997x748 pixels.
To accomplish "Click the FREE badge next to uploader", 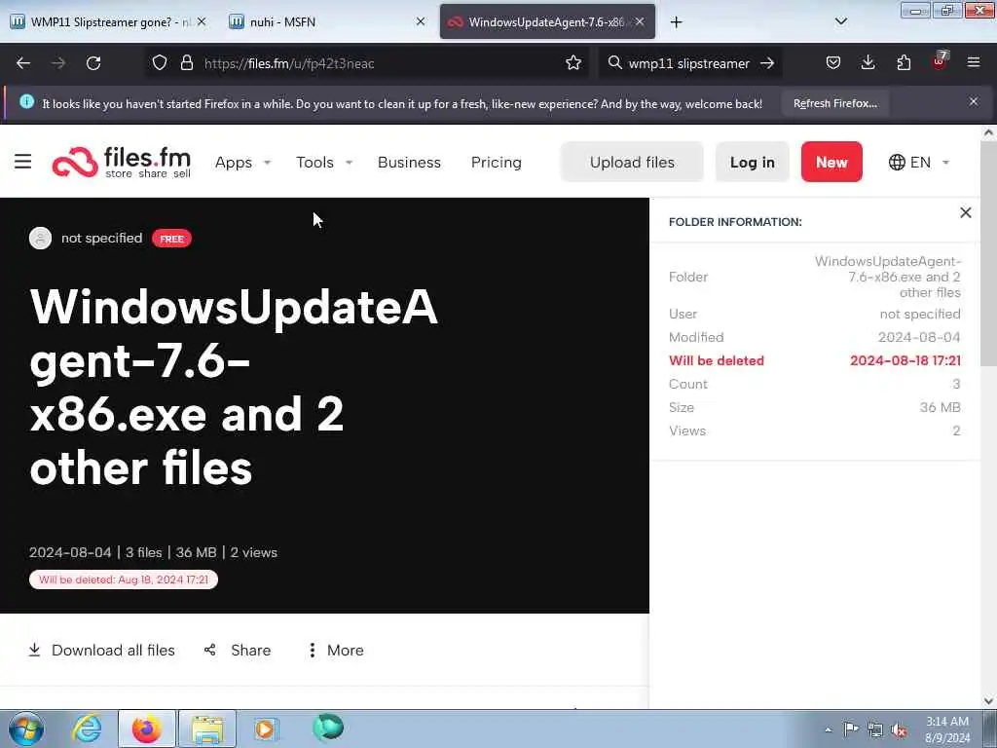I will click(x=171, y=239).
